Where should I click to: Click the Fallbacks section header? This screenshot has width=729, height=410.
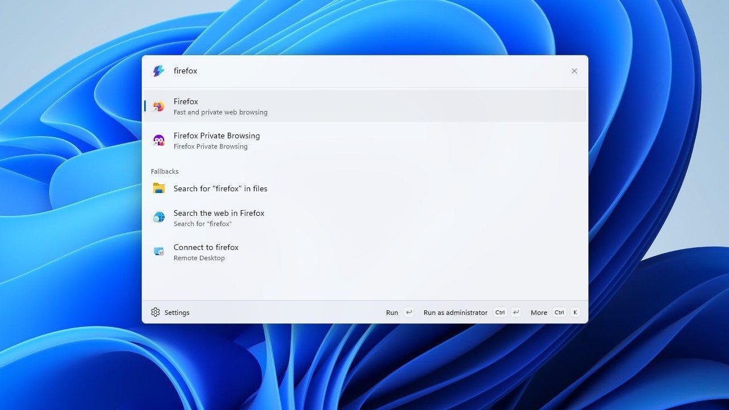[x=165, y=171]
